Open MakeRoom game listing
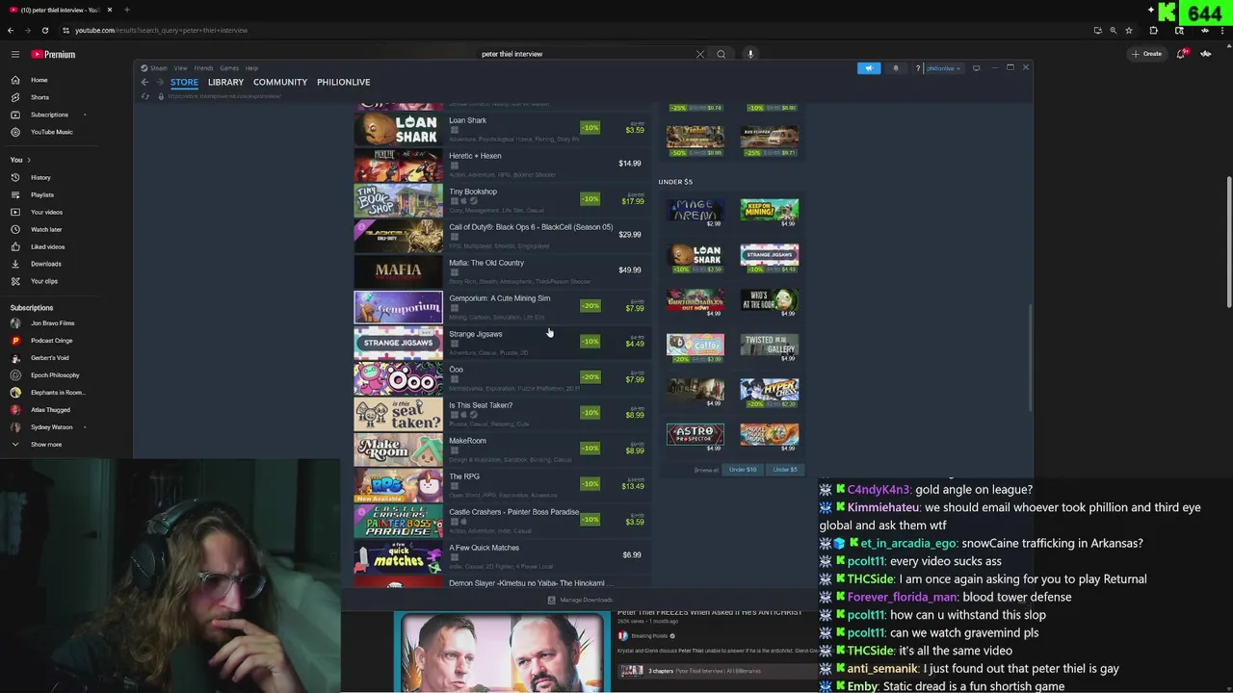This screenshot has height=693, width=1233. 501,449
